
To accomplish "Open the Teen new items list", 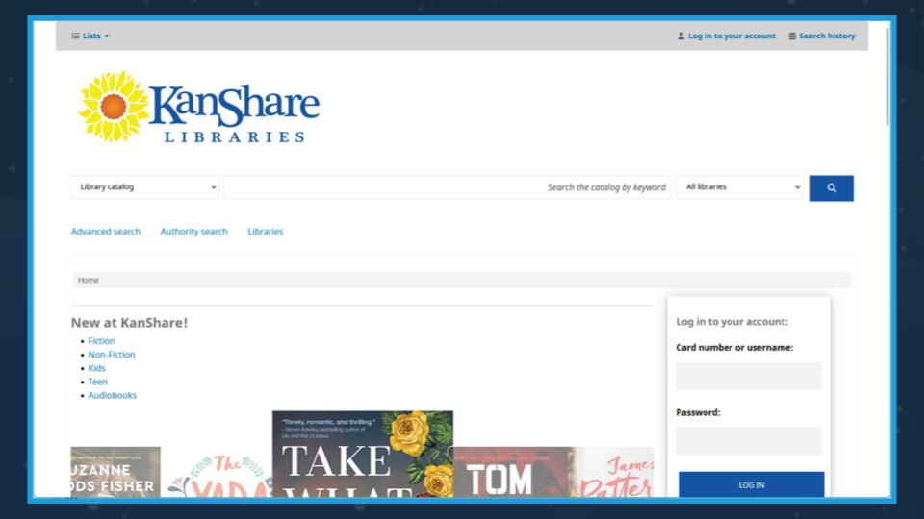I will 98,382.
